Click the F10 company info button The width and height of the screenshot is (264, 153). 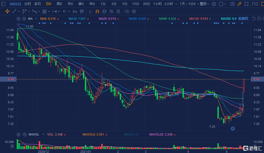point(255,4)
